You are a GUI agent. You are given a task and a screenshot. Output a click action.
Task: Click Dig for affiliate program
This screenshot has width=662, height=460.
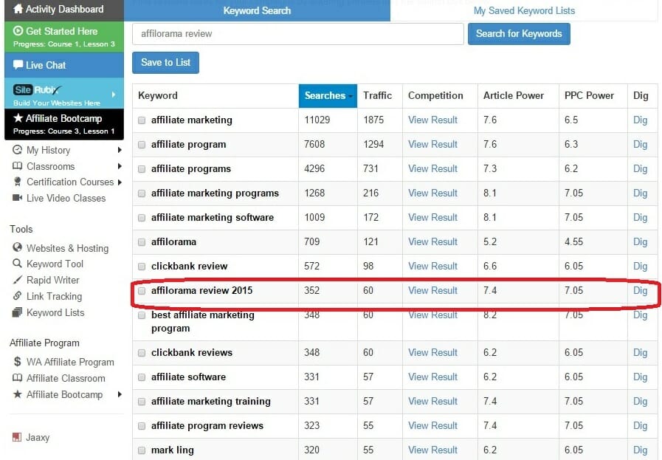pos(640,145)
